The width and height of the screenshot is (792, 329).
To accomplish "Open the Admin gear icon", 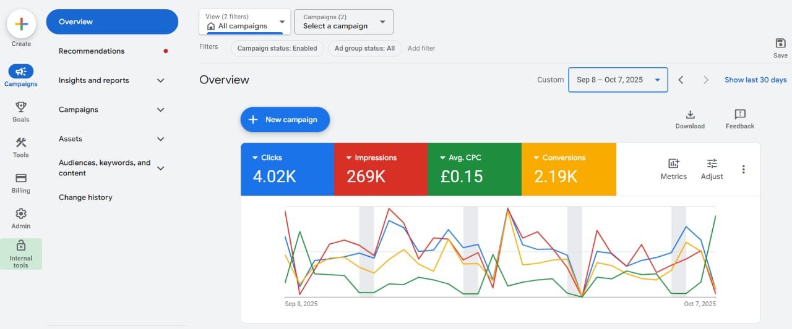I will tap(21, 214).
